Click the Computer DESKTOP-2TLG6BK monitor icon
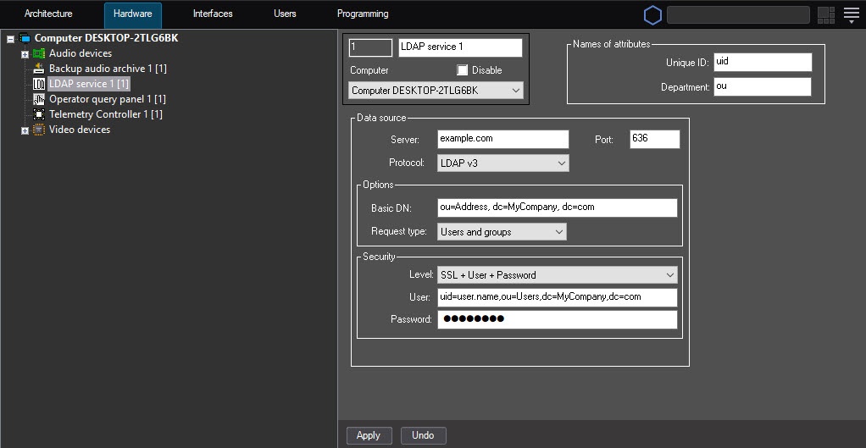Screen dimensions: 866x448 pyautogui.click(x=25, y=38)
